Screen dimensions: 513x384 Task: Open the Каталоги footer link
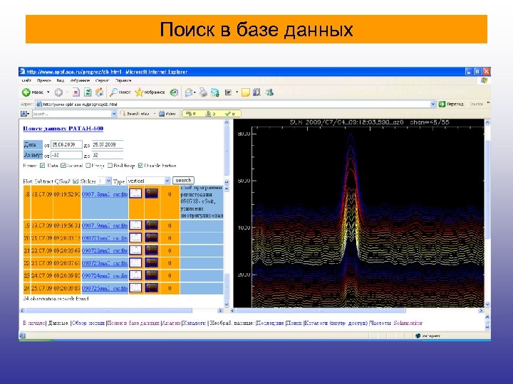coord(194,323)
